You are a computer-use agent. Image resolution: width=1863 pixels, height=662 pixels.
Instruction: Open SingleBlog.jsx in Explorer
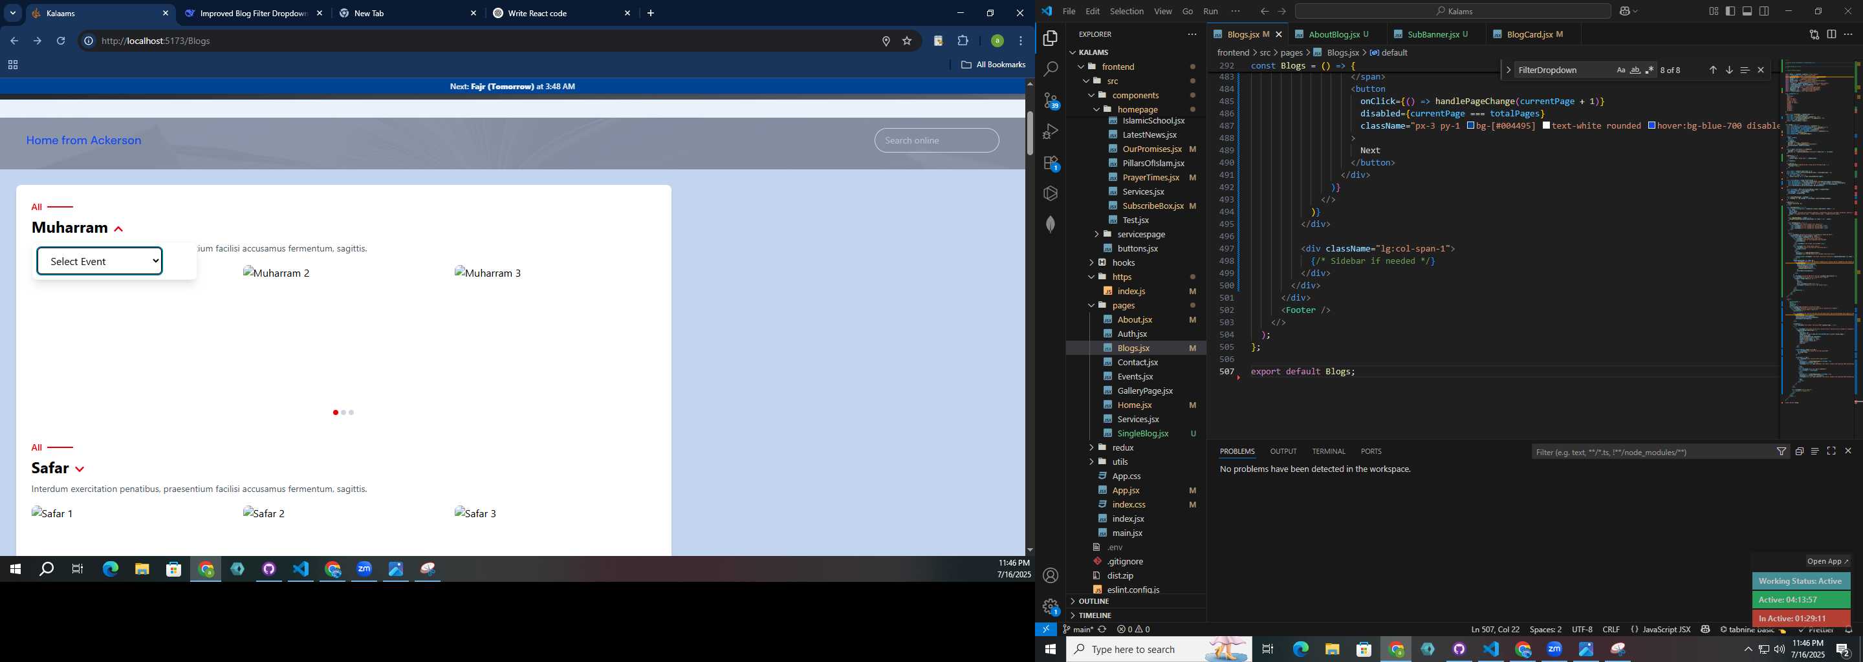tap(1142, 433)
